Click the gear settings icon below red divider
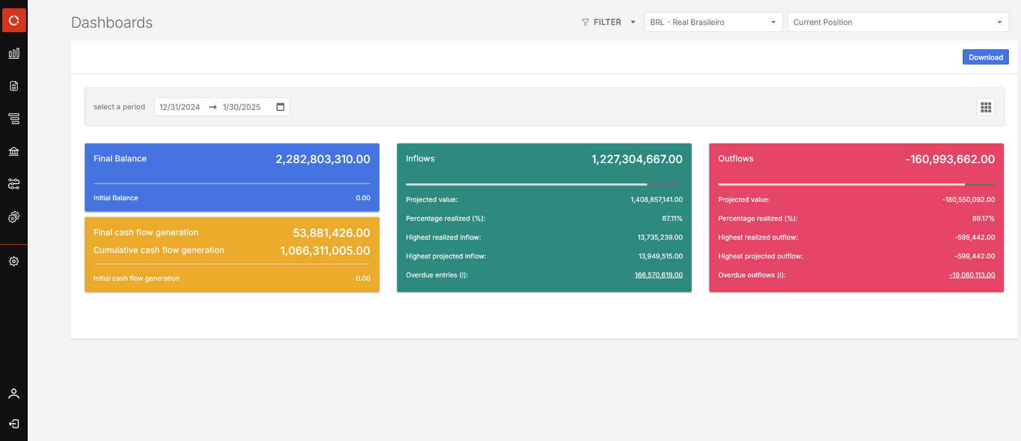Screen dimensions: 1021x441 [x=14, y=261]
